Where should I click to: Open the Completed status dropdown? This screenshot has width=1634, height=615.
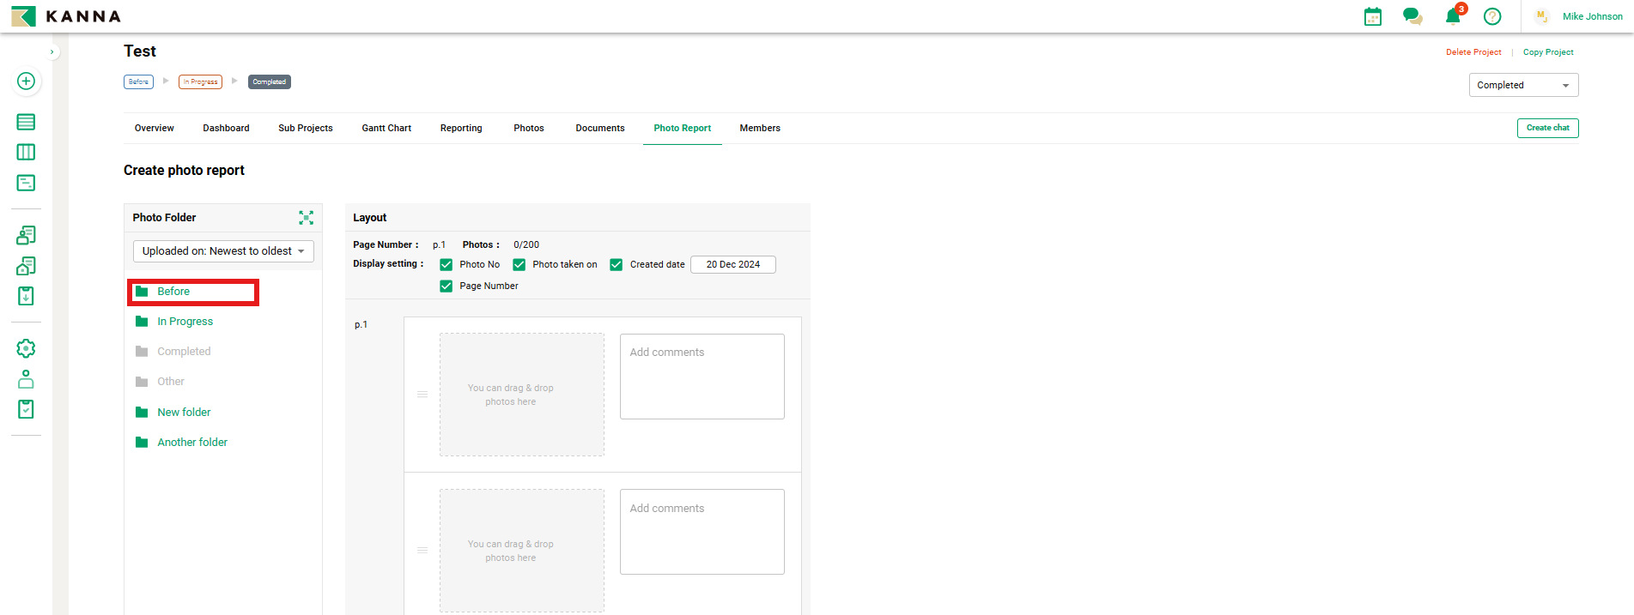[1523, 85]
